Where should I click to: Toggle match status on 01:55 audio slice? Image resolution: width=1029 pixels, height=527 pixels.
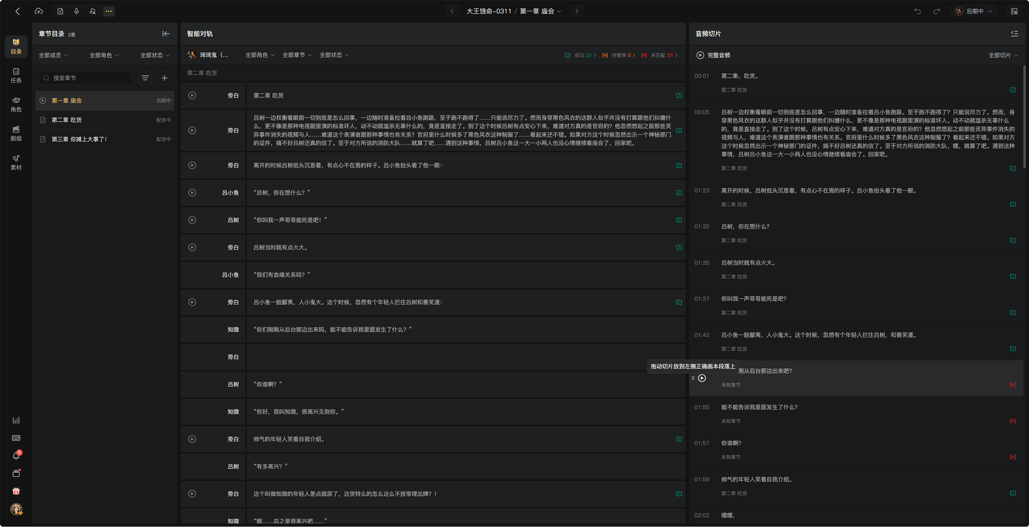point(1013,421)
